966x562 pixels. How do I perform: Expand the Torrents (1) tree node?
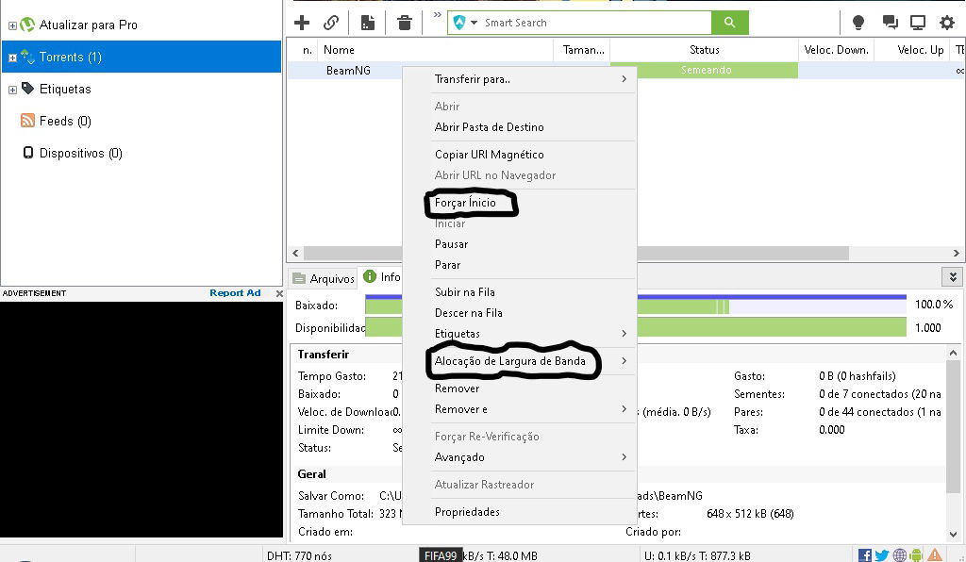pyautogui.click(x=12, y=58)
